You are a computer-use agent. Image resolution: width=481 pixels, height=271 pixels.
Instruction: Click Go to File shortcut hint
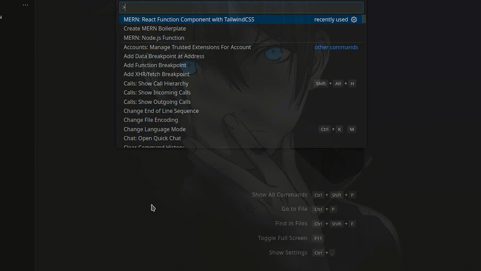click(325, 209)
